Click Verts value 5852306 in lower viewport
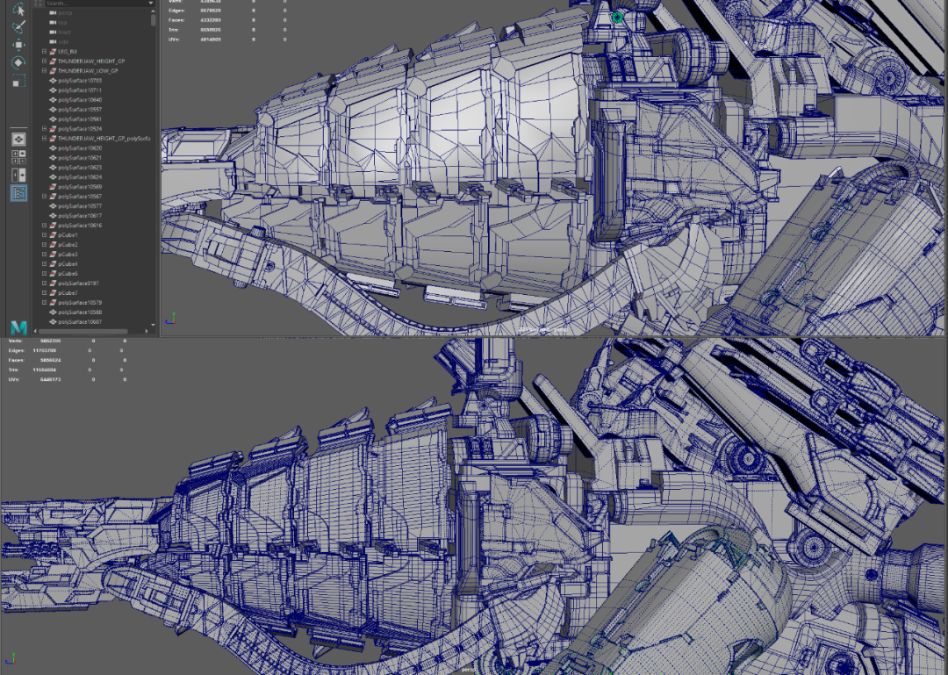This screenshot has width=948, height=675. click(x=50, y=341)
